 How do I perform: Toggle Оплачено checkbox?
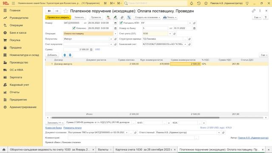click(x=74, y=28)
